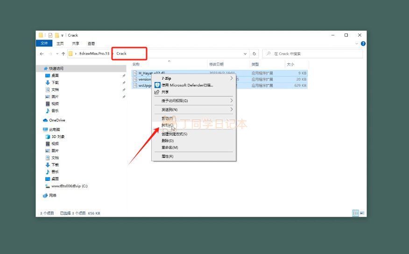Open 音乐 under quick access
The image size is (409, 254).
(x=55, y=110)
